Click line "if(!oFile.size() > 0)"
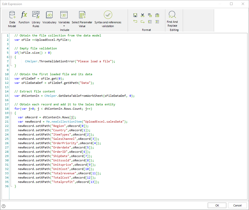249x210 pixels. (x=33, y=53)
